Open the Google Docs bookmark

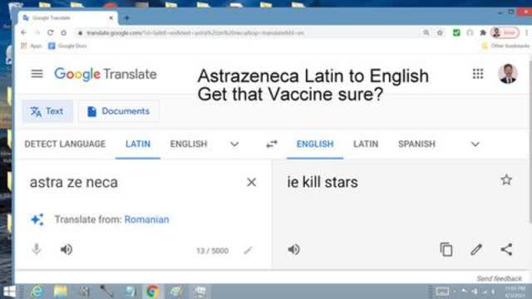(67, 46)
